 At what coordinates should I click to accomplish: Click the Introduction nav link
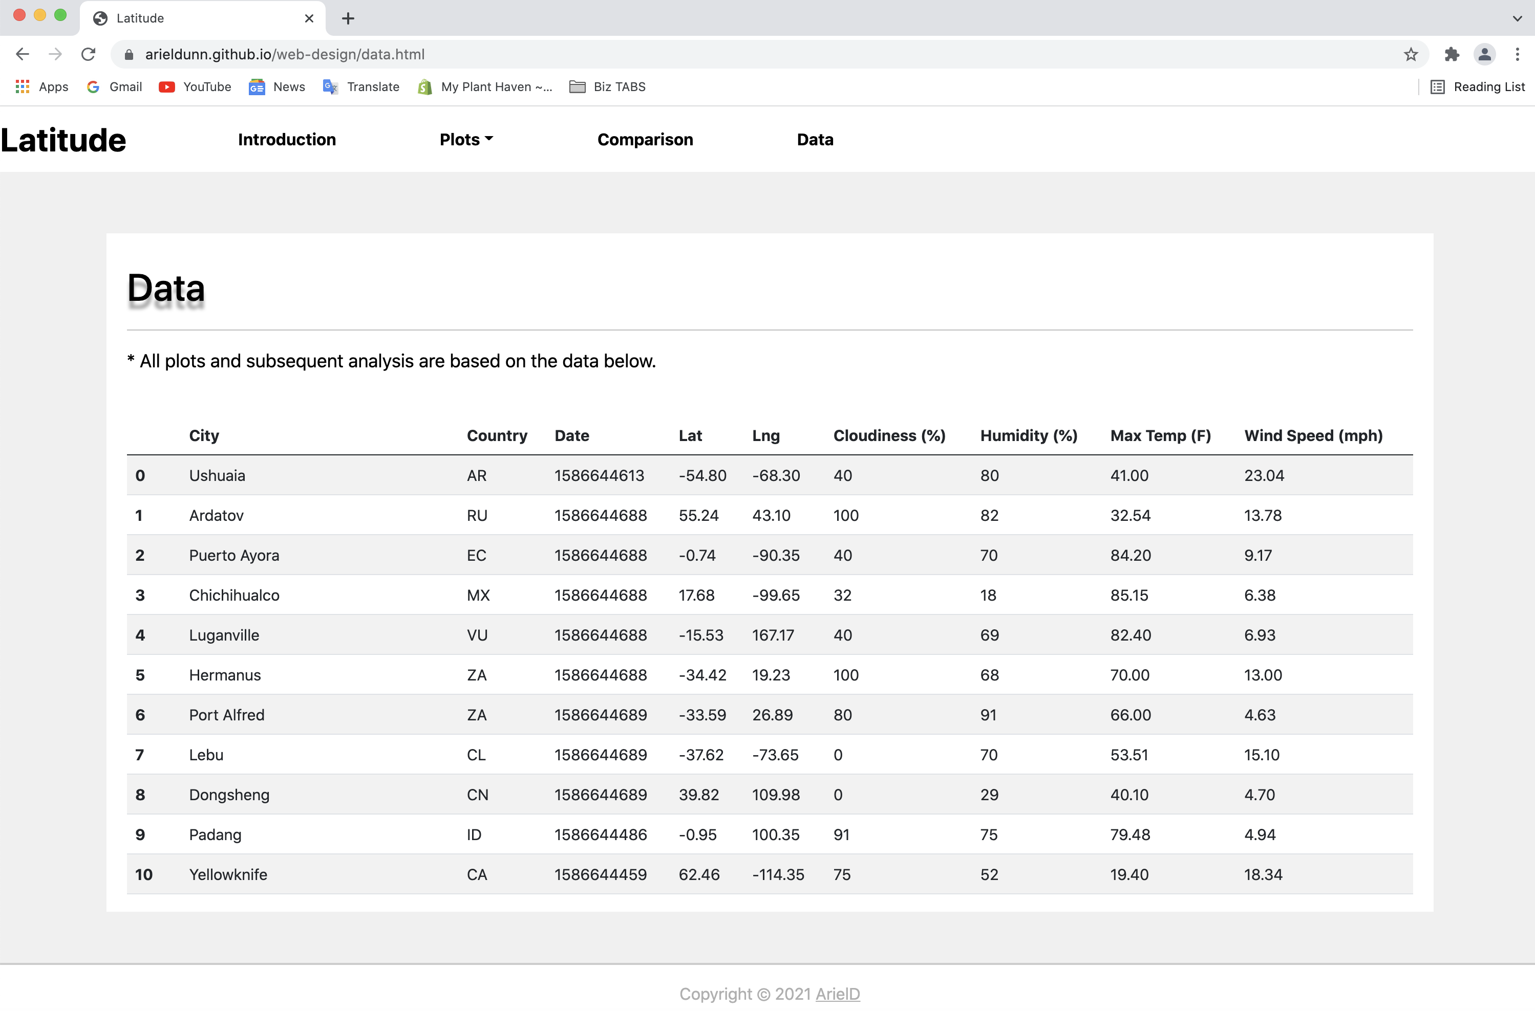pos(287,139)
